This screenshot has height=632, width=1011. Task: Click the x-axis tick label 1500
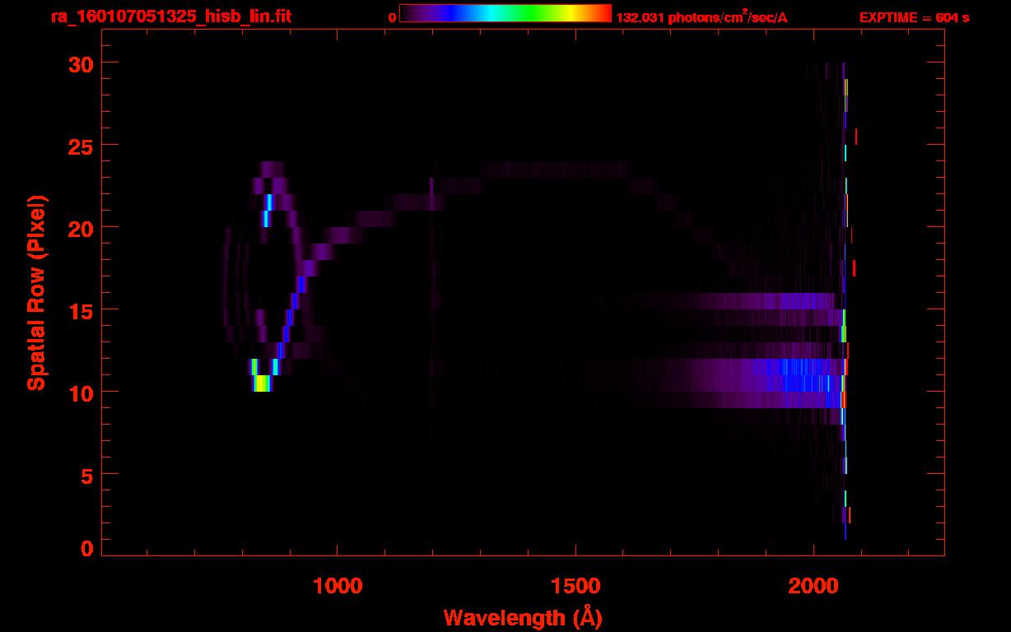575,584
